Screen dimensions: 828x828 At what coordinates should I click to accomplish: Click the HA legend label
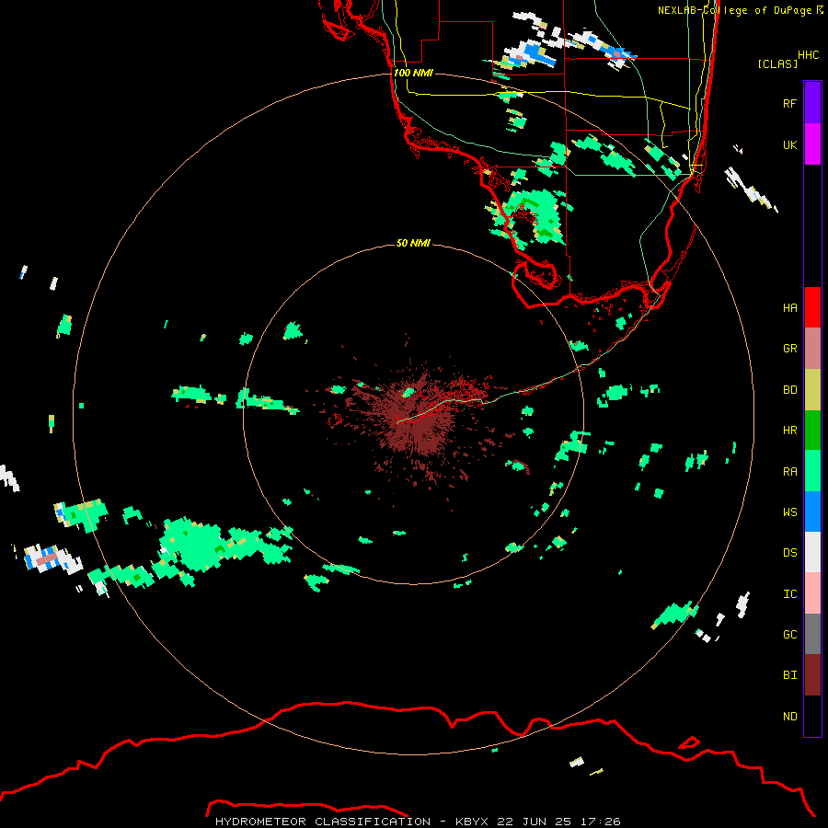coord(790,308)
